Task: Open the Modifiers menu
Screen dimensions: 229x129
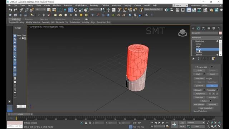Action: [x=57, y=5]
